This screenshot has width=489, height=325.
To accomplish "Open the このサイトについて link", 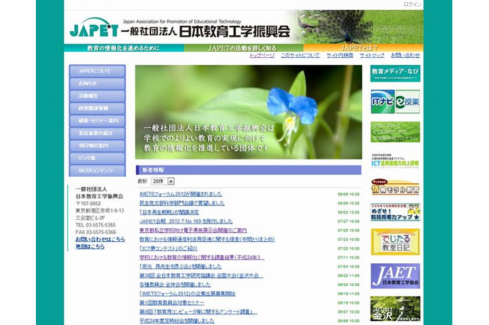I will pos(300,56).
